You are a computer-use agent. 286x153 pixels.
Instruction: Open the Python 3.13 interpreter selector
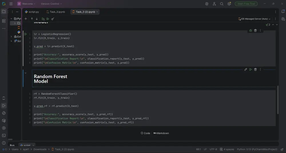(257, 149)
